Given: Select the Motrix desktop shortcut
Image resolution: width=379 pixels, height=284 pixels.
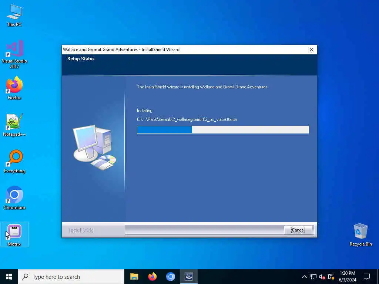Looking at the screenshot, I should (x=14, y=235).
